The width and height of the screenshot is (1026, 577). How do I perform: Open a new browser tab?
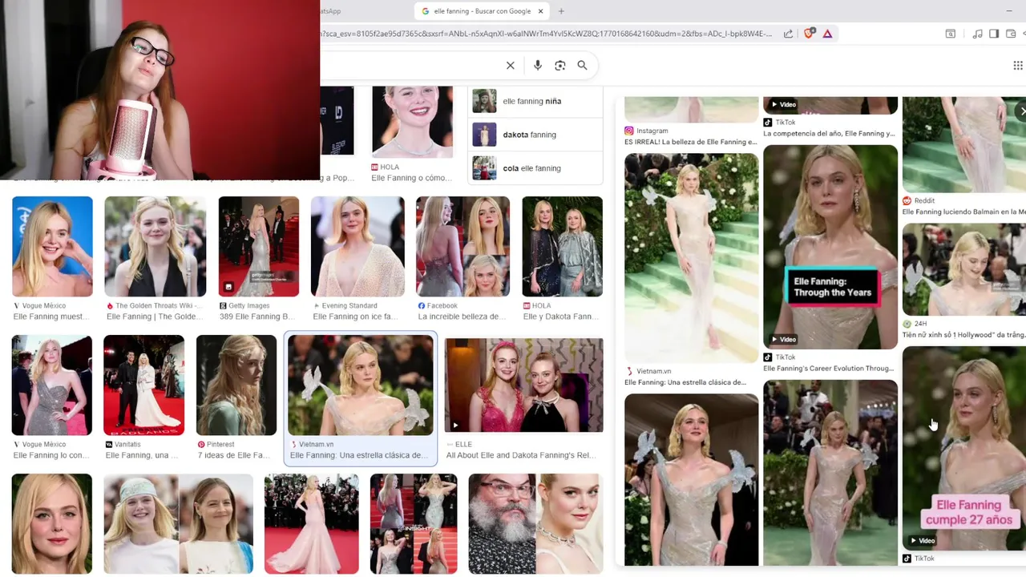point(561,11)
